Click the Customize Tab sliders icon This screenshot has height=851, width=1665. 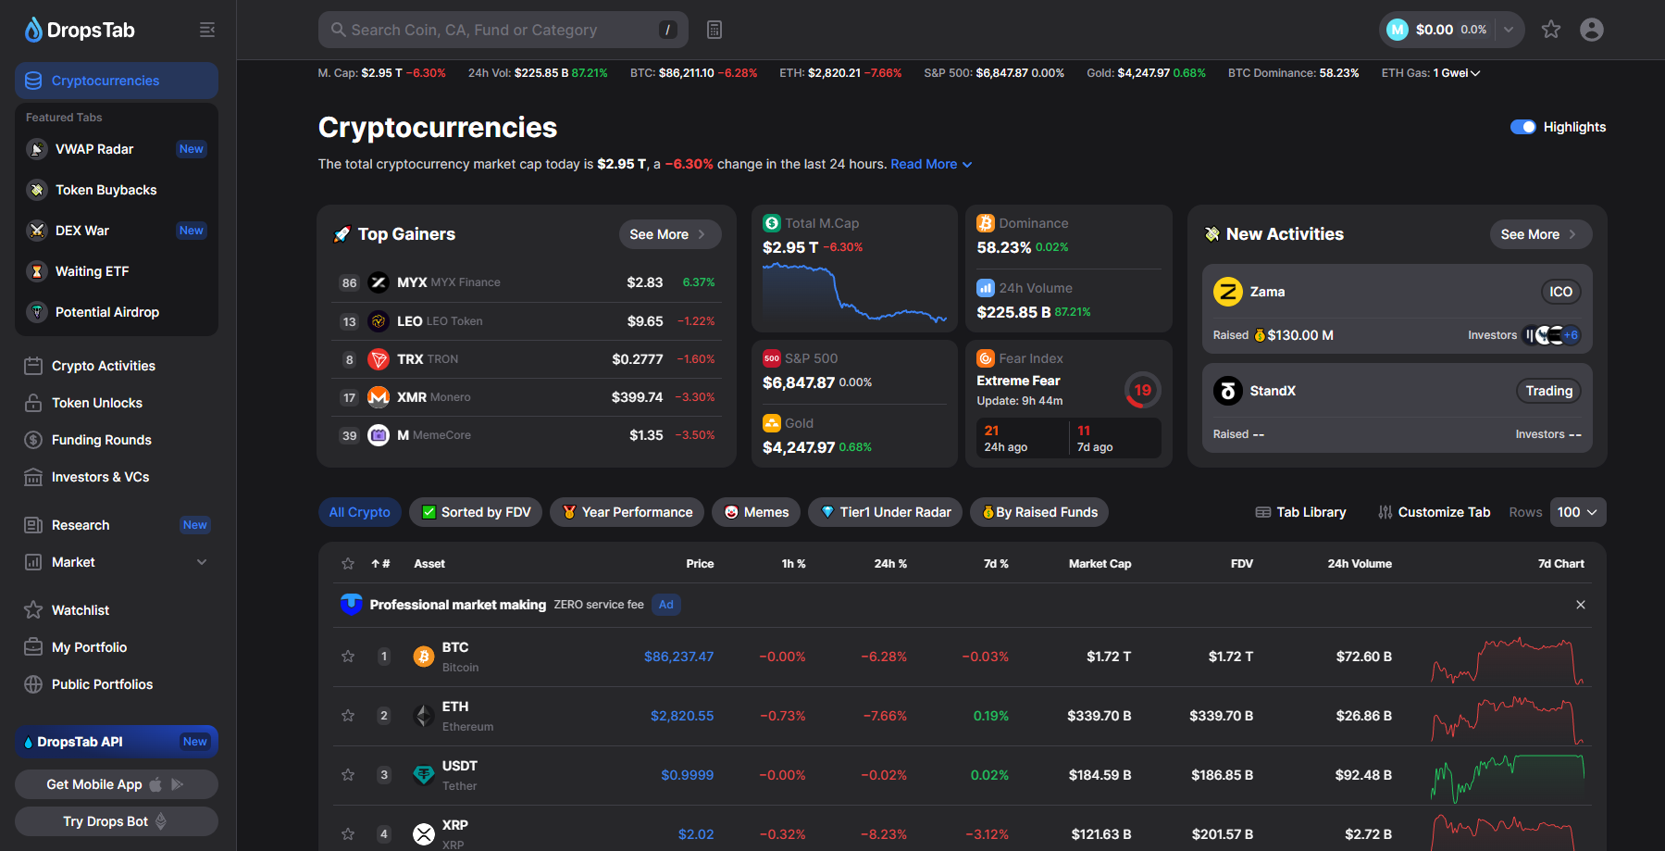(x=1385, y=512)
